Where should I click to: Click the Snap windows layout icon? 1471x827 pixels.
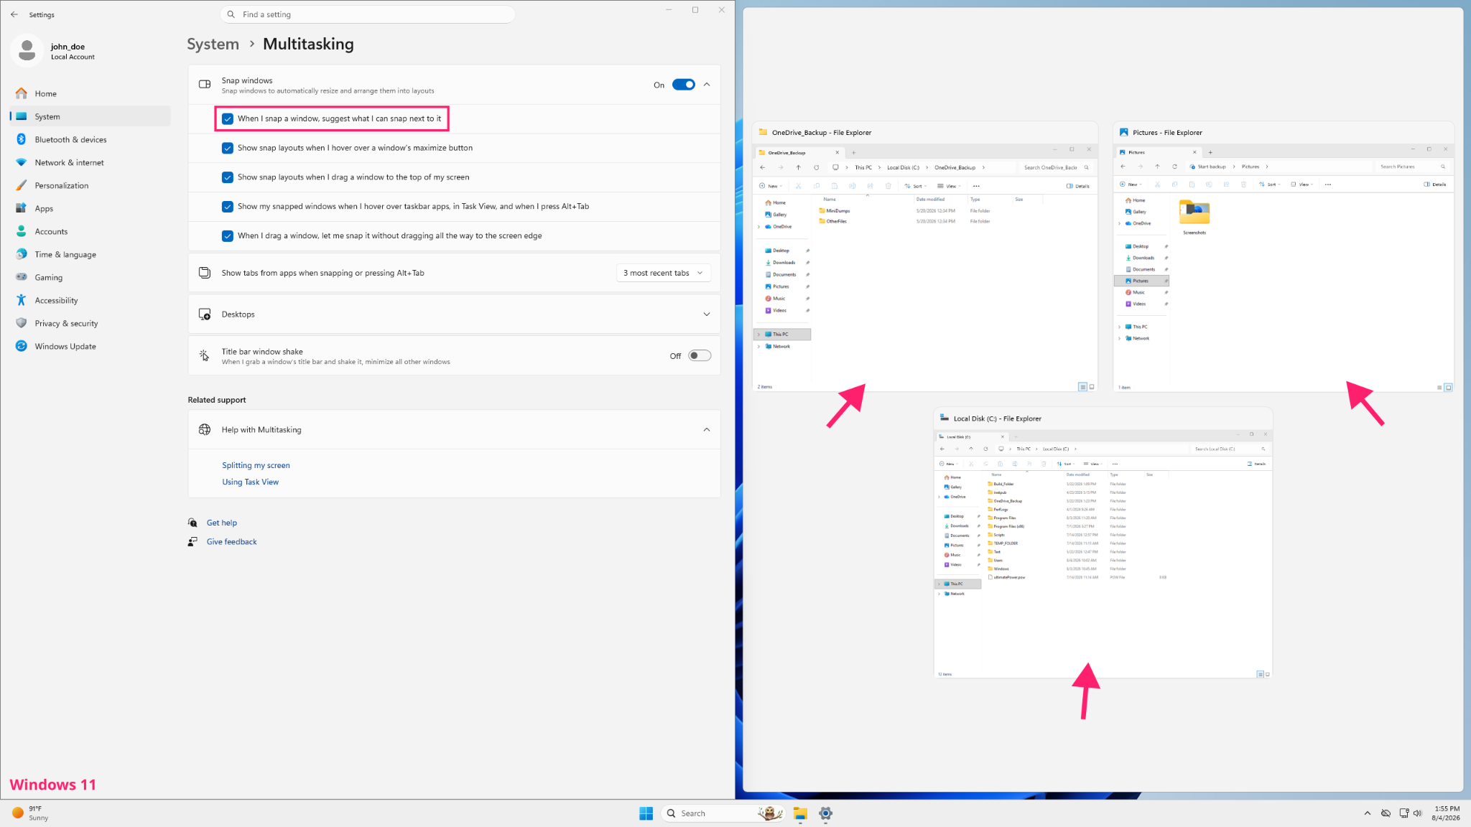click(205, 85)
